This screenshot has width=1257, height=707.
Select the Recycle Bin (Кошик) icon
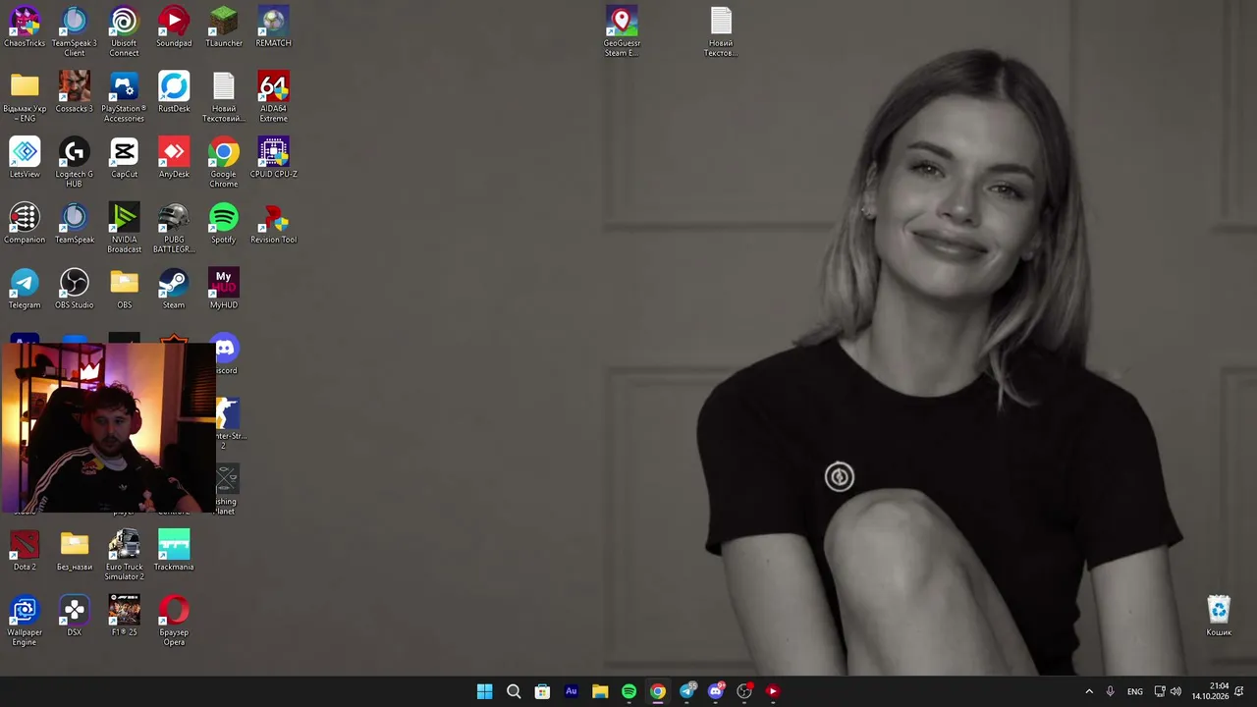[x=1219, y=617]
